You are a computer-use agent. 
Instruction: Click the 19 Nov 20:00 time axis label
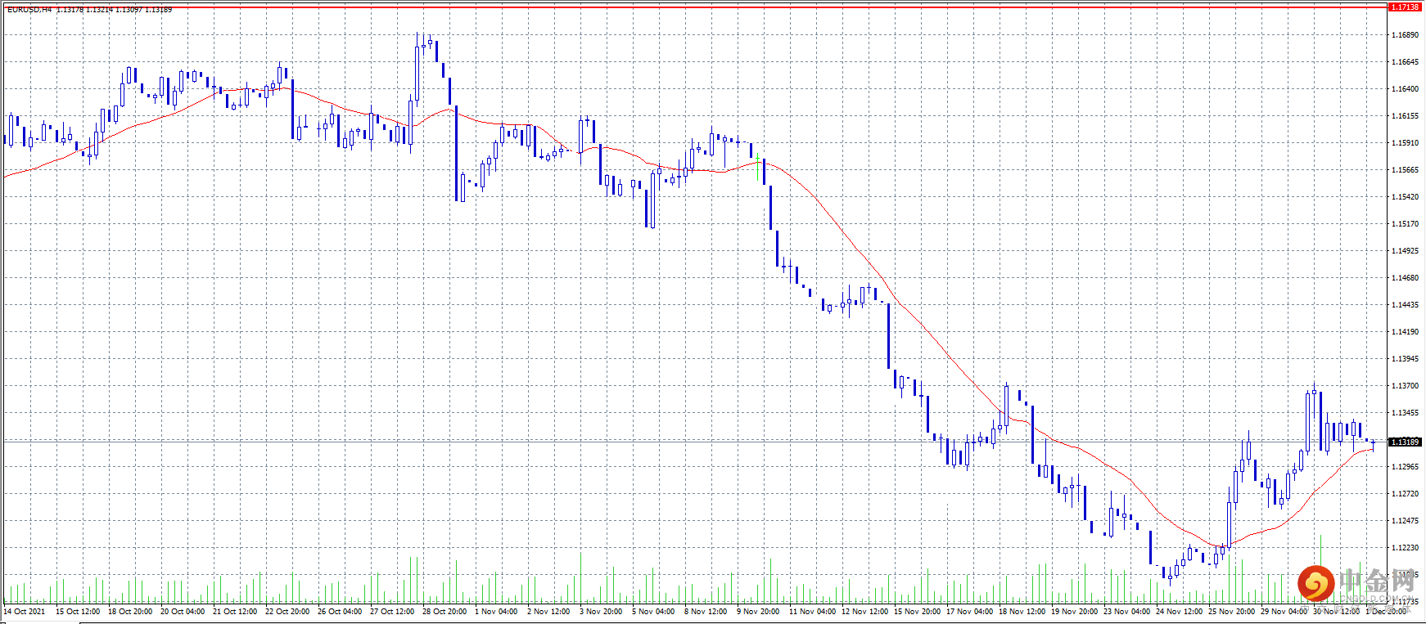coord(1075,612)
